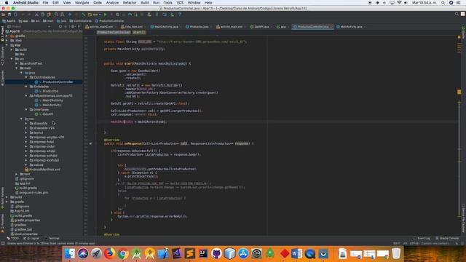
Task: Open the Event Log in status bar
Action: click(421, 238)
